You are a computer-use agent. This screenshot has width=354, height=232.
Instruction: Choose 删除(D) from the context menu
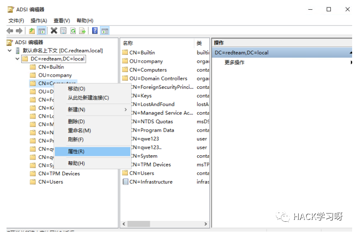click(93, 121)
